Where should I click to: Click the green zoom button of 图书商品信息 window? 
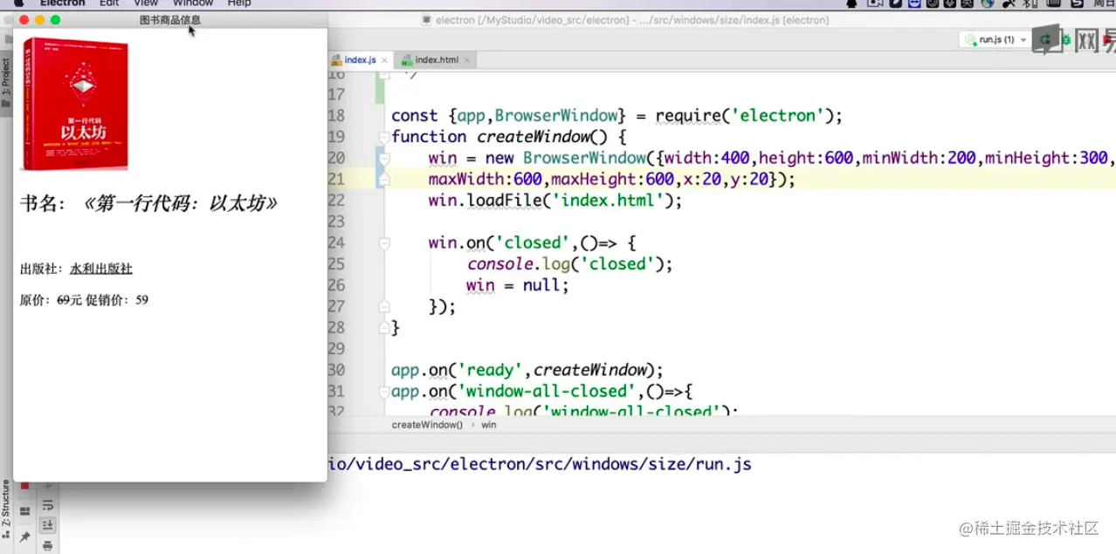[x=56, y=20]
